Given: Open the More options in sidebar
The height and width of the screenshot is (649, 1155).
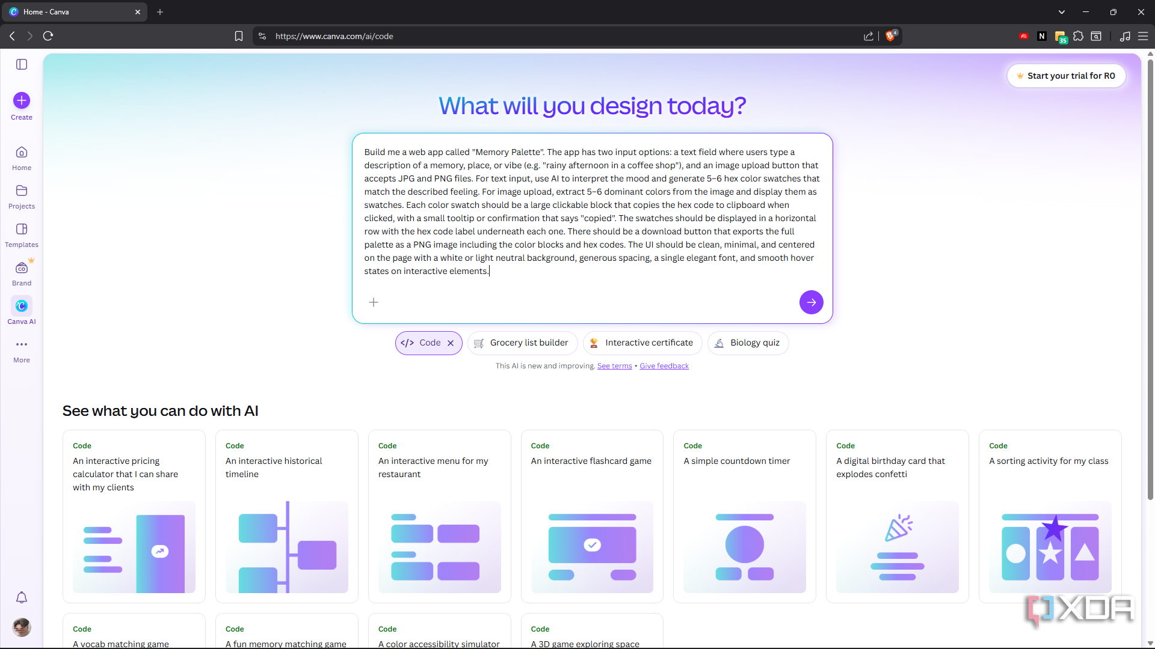Looking at the screenshot, I should coord(22,351).
